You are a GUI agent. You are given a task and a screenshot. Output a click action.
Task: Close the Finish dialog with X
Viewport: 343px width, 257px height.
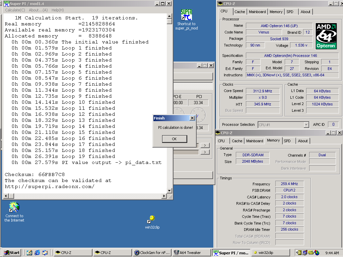[x=192, y=118]
